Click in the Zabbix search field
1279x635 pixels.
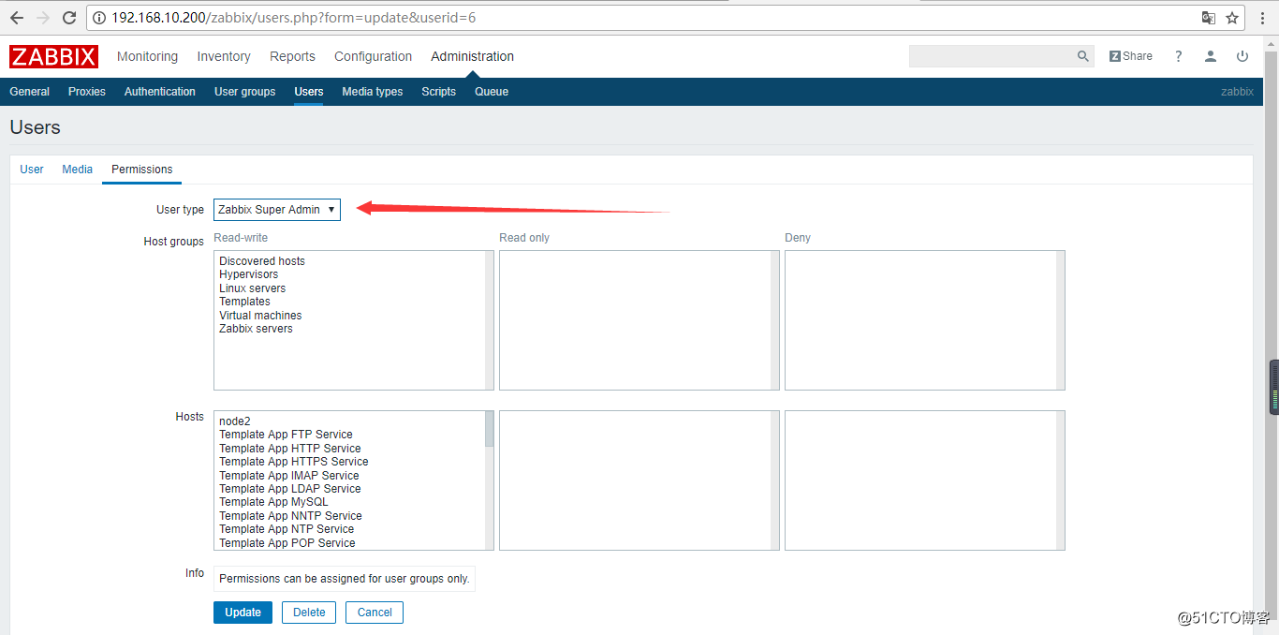[x=991, y=56]
